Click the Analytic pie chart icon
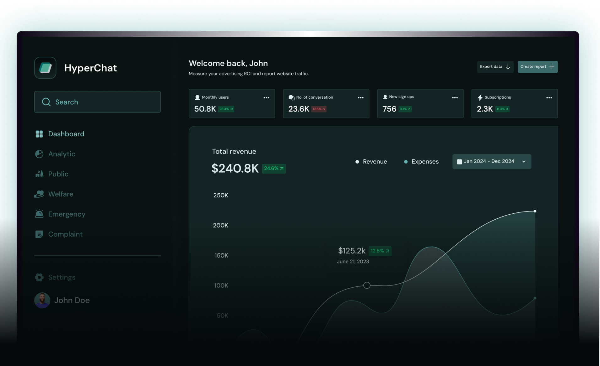Viewport: 600px width, 366px height. click(39, 154)
